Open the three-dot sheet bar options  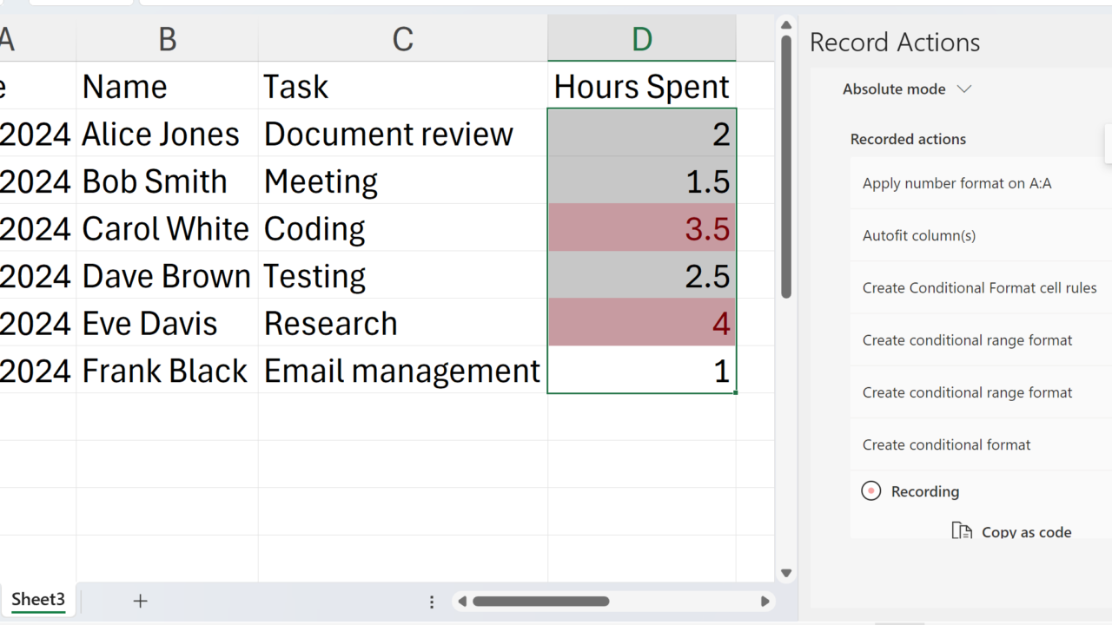point(432,602)
